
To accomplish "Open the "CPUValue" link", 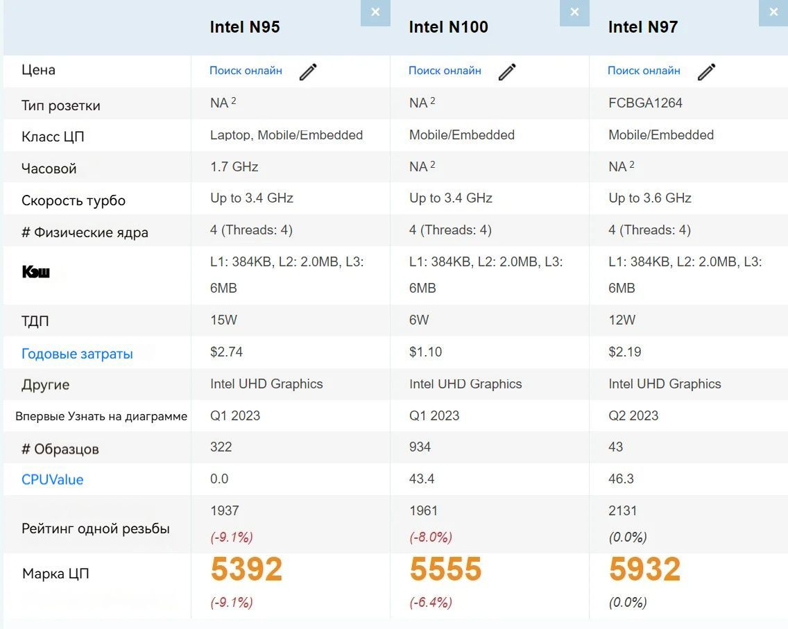I will pyautogui.click(x=51, y=479).
